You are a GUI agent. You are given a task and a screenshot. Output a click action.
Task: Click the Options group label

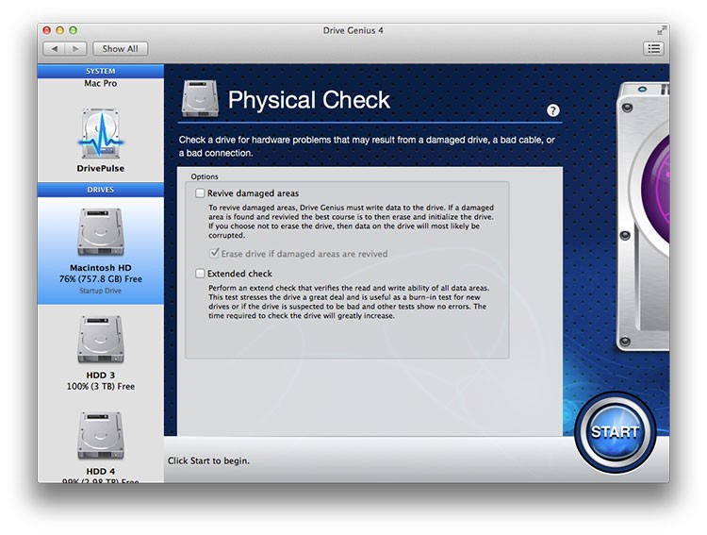point(205,176)
